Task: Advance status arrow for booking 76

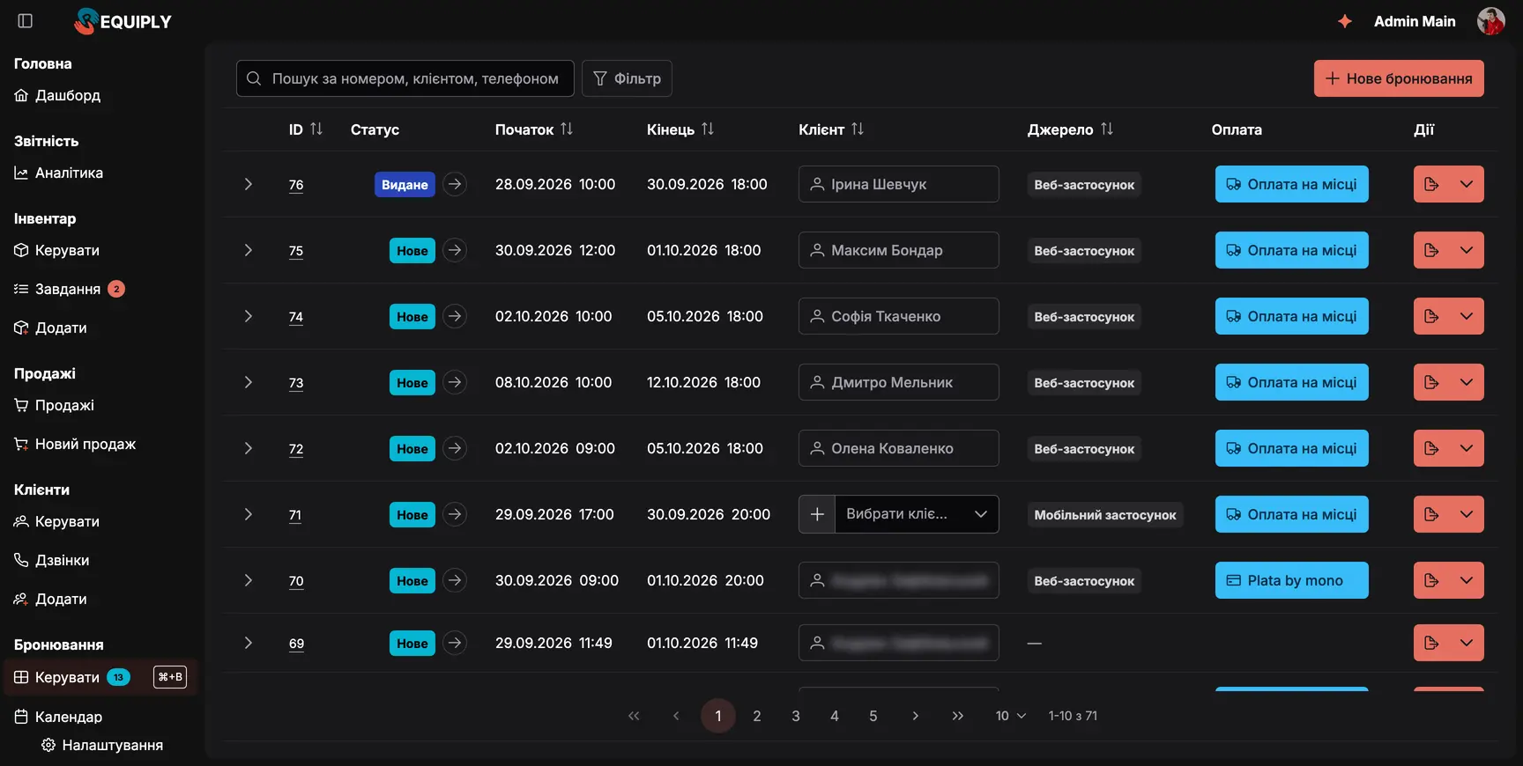Action: (x=455, y=184)
